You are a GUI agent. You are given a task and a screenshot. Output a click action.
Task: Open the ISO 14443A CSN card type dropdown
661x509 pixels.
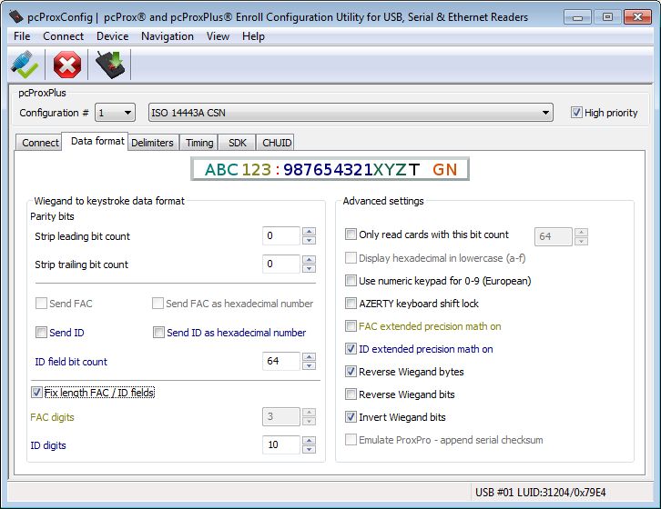pos(351,113)
